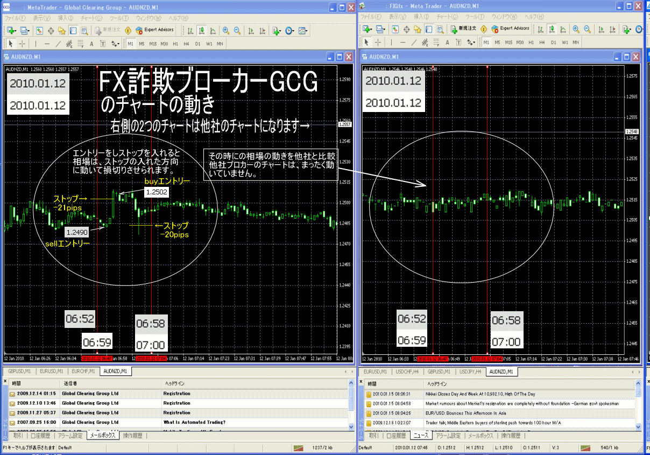Select candlestick chart icon in GCG toolbar
The width and height of the screenshot is (650, 455).
pos(202,31)
